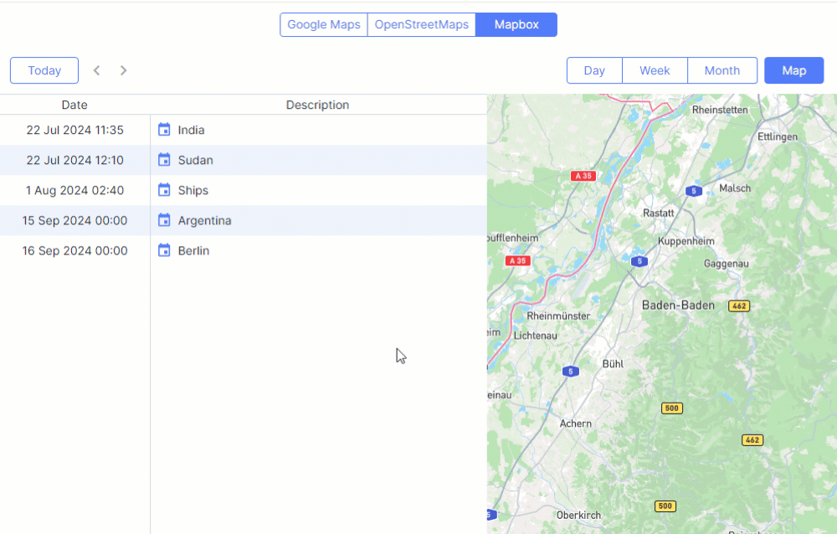The height and width of the screenshot is (534, 837).
Task: Click Rastatt label on the map
Action: tap(658, 213)
